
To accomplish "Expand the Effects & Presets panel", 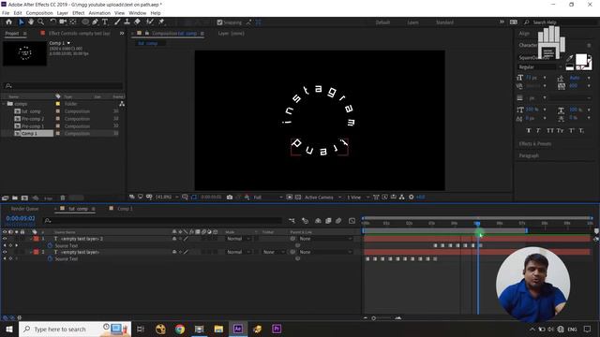I will click(x=535, y=143).
